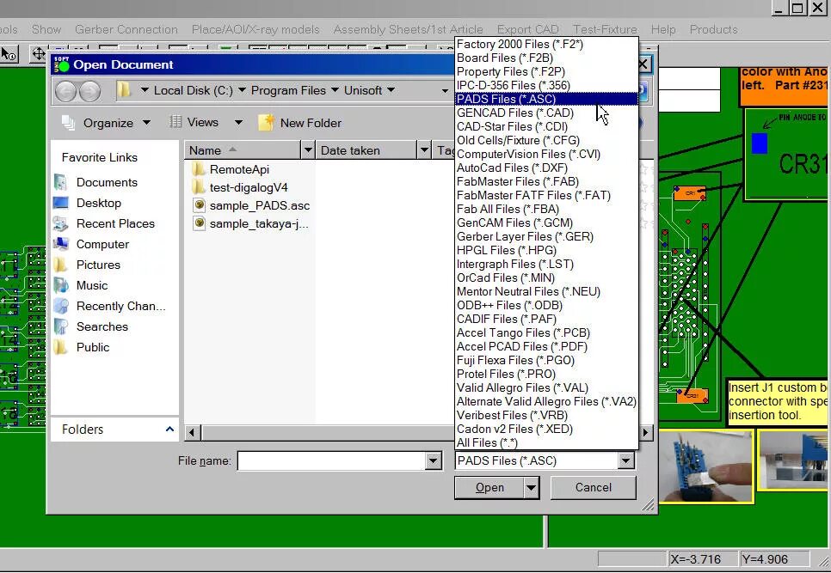
Task: Open Music favorite link
Action: 92,286
